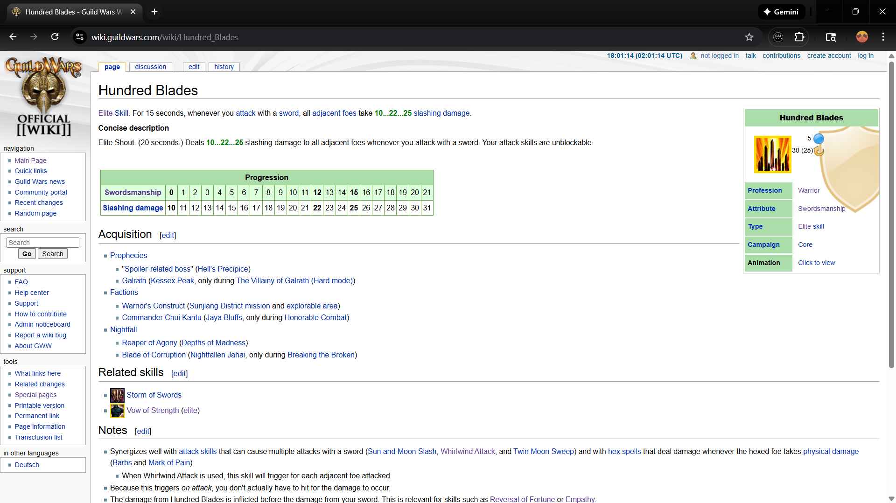The width and height of the screenshot is (896, 503).
Task: Click the Storm of Swords skill icon
Action: (117, 395)
